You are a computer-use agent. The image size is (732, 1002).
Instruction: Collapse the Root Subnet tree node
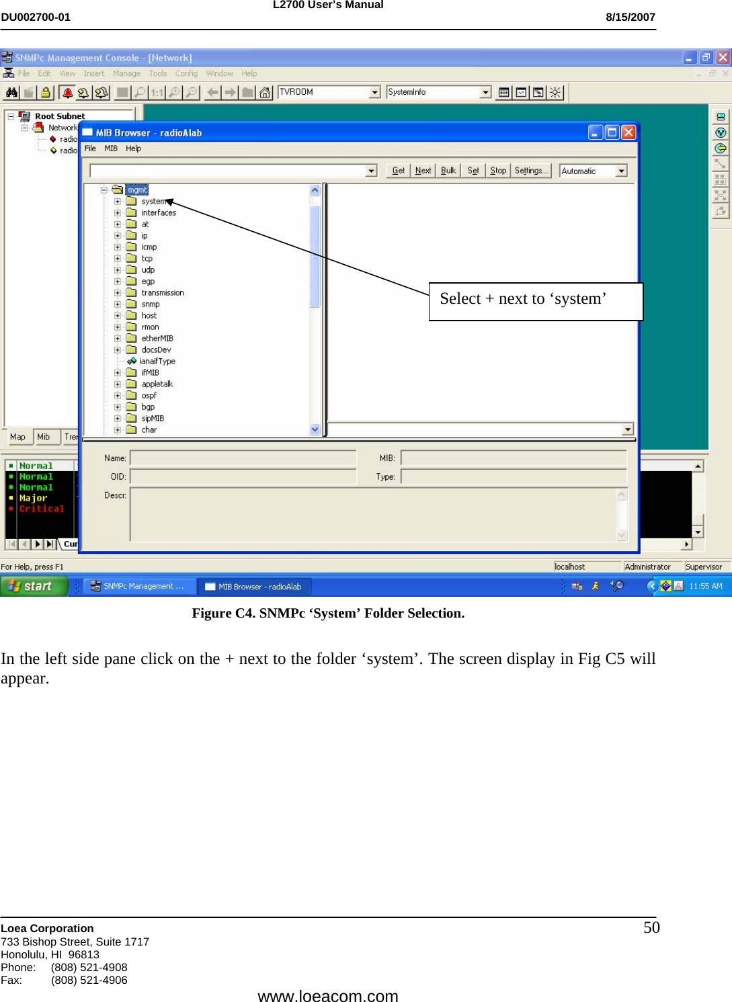[11, 116]
